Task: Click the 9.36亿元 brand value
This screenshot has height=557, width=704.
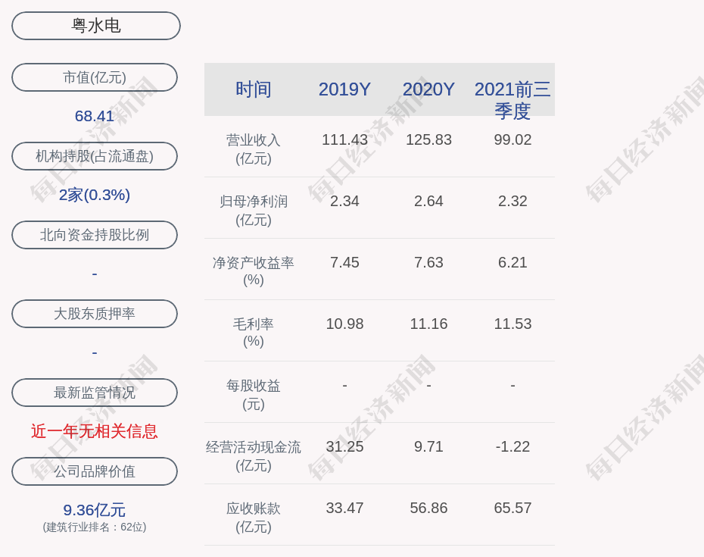Action: coord(95,510)
